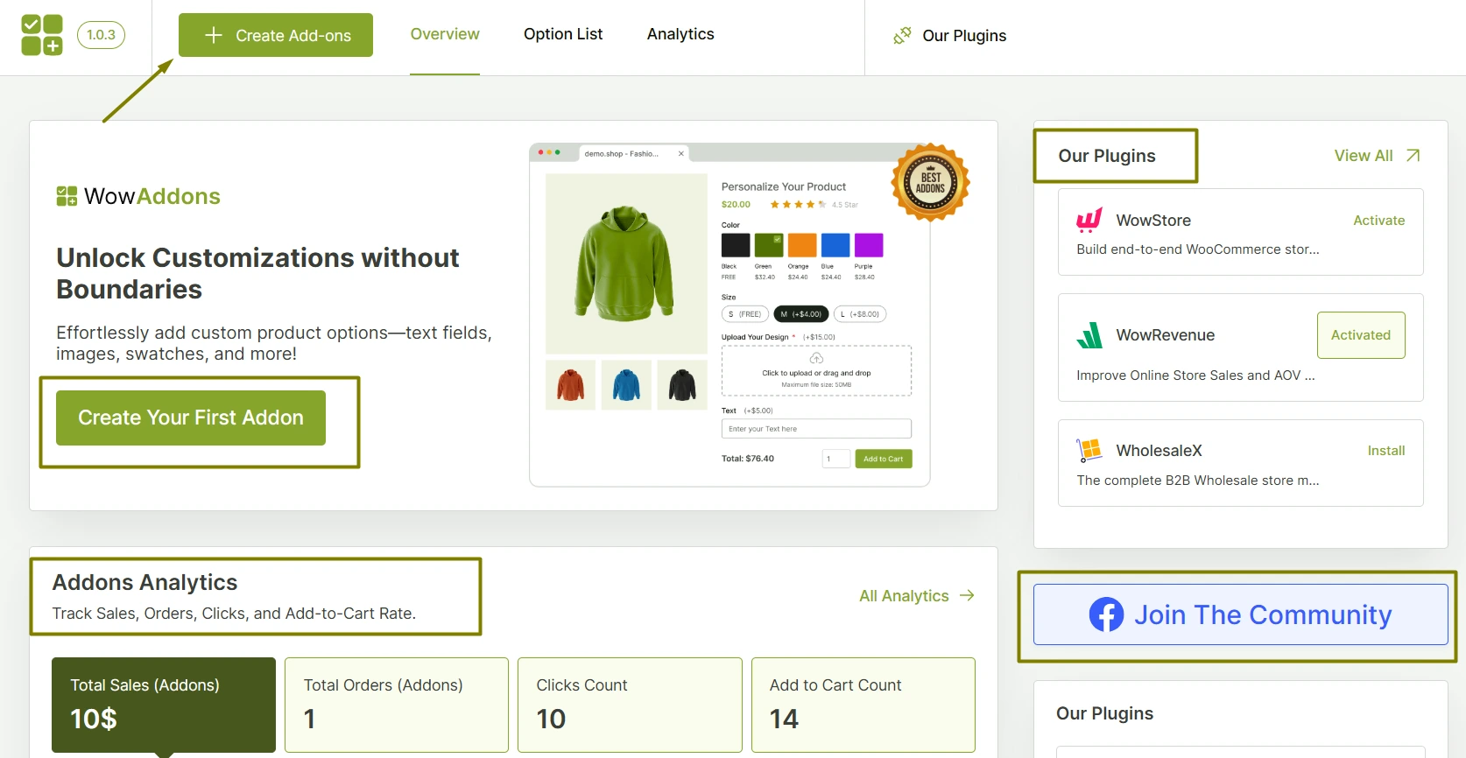Click the WholesaleX logo icon
Image resolution: width=1466 pixels, height=758 pixels.
[1089, 451]
